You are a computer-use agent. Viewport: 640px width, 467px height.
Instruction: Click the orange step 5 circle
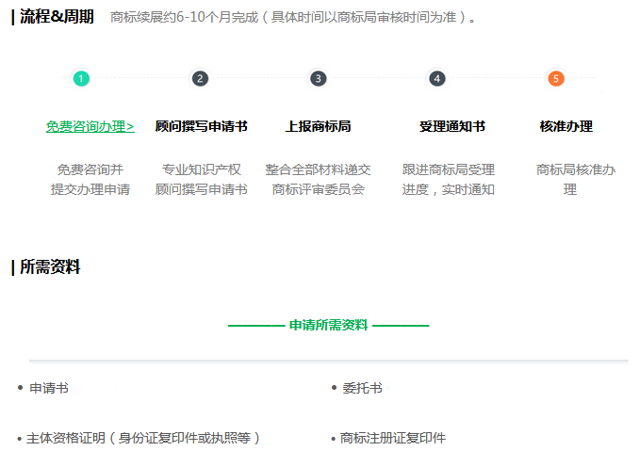tap(556, 78)
